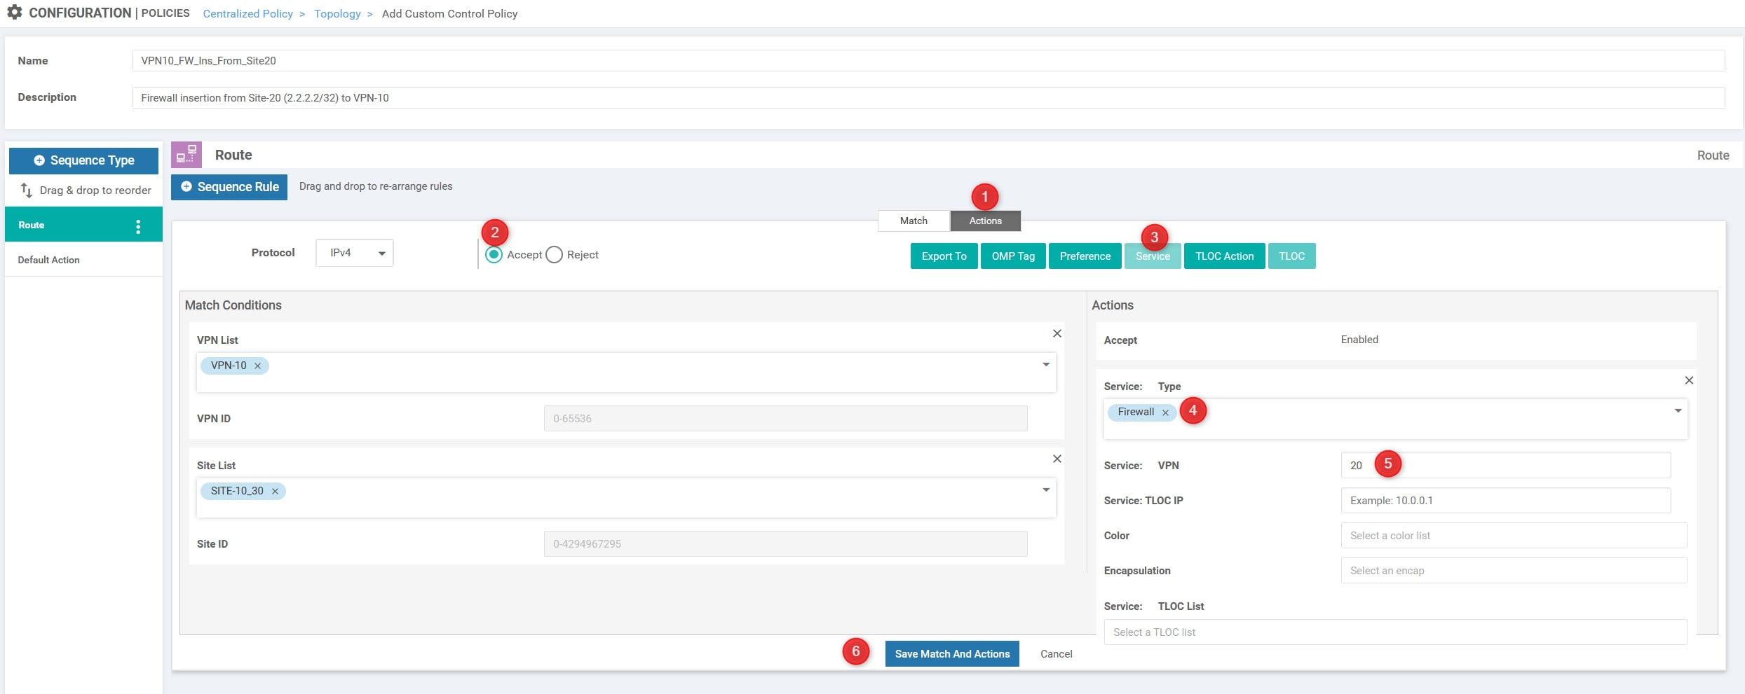Select the Accept radio button

(x=494, y=255)
